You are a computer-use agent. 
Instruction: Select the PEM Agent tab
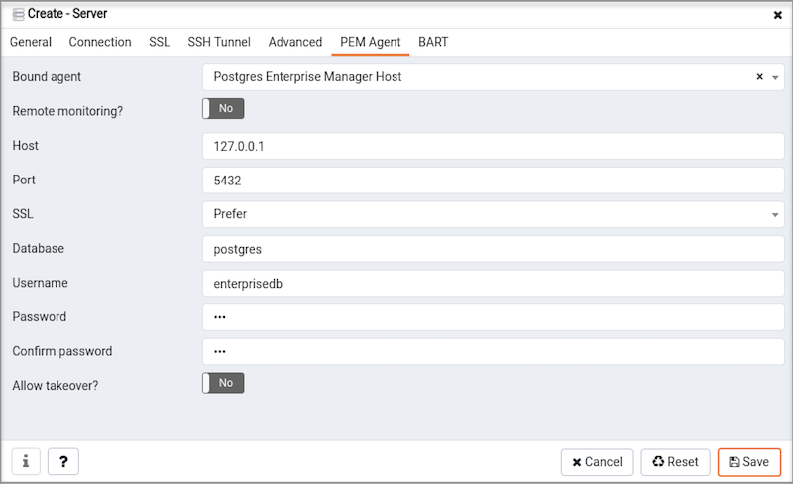[370, 42]
